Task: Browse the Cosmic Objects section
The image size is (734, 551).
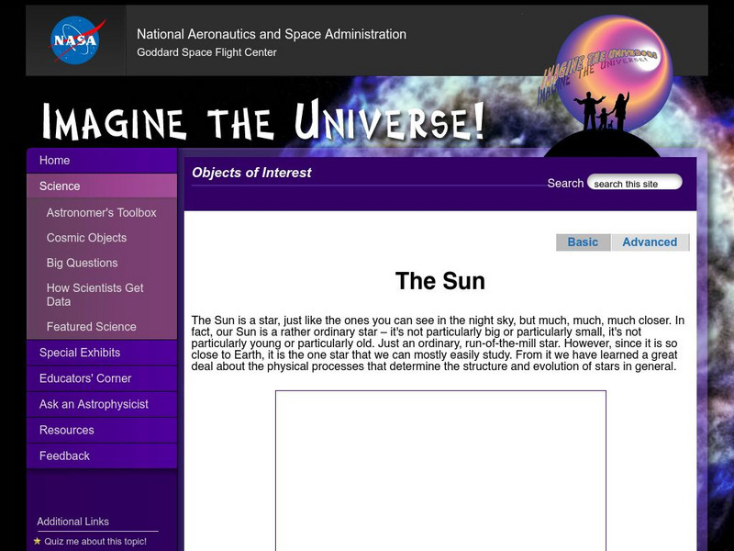Action: coord(87,238)
